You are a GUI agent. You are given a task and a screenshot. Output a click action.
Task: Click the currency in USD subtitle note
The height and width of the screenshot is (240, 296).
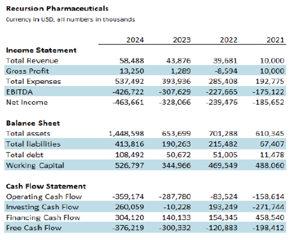point(70,19)
